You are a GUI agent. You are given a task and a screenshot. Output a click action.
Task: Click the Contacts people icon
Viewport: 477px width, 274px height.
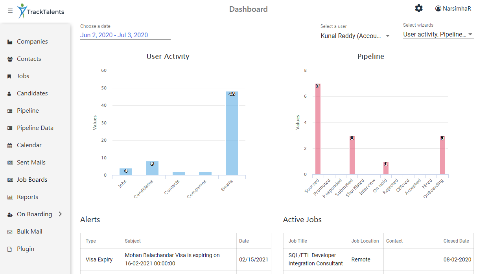10,59
